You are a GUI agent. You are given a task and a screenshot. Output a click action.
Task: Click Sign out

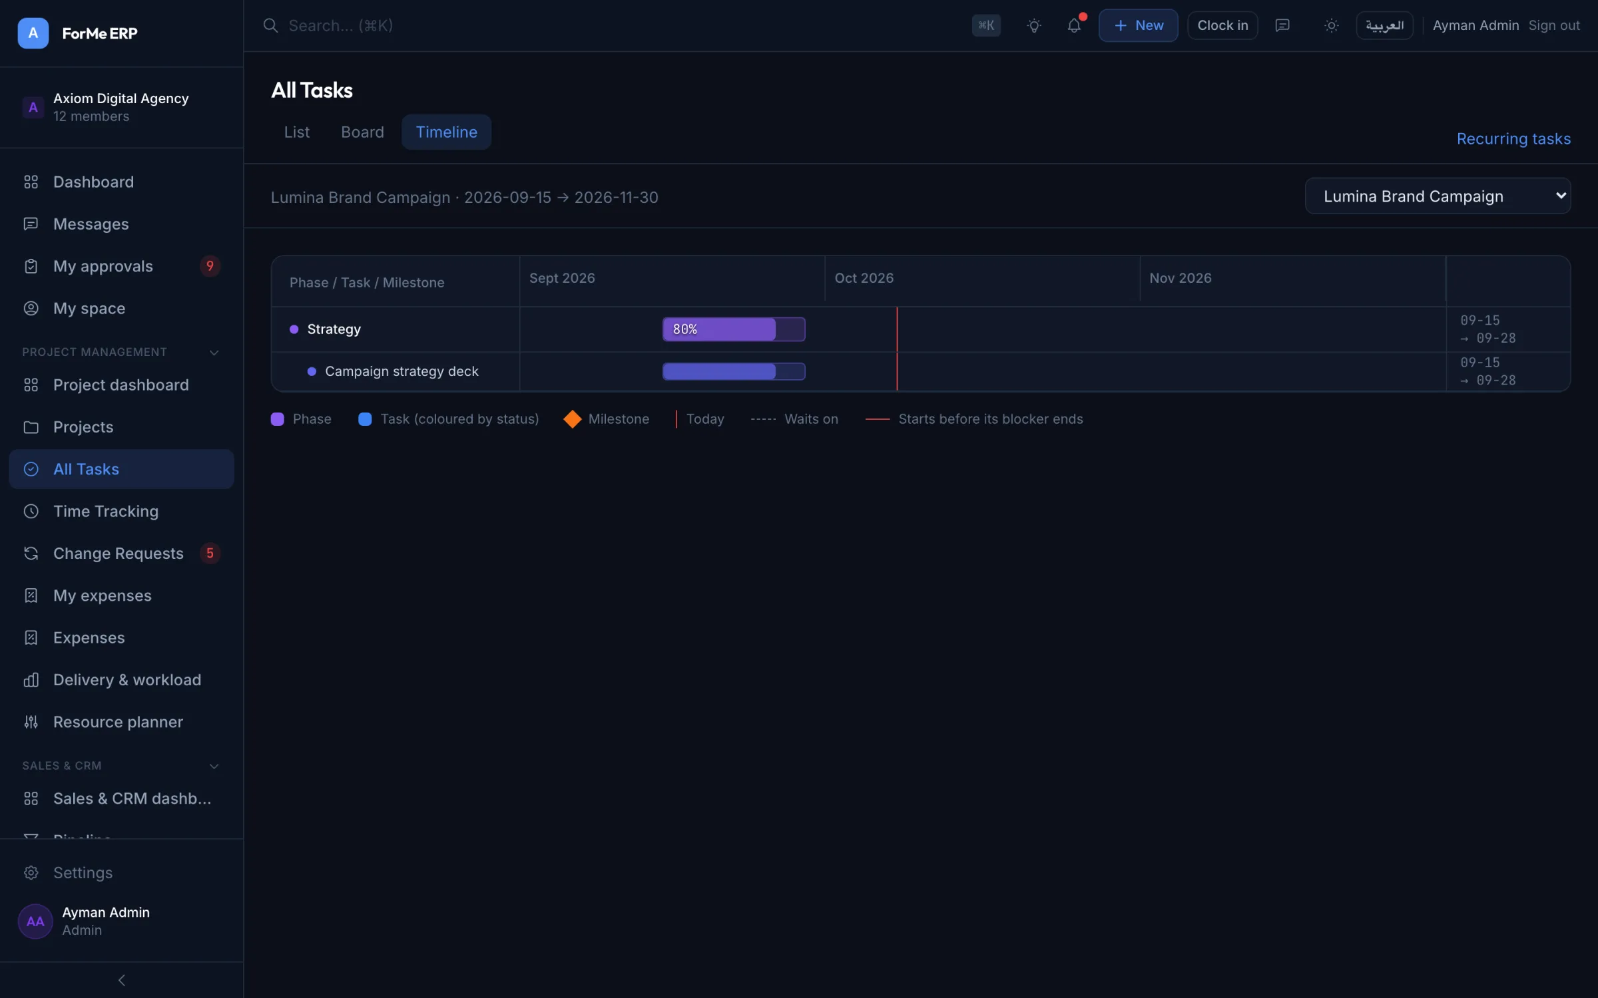click(1554, 25)
